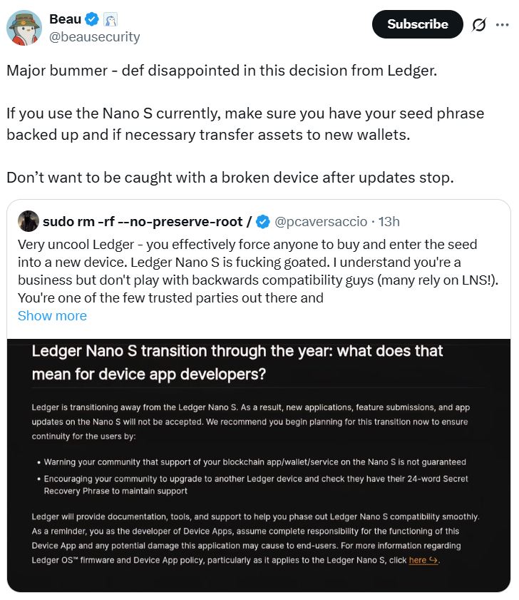Open the Ledger Nano S announcement image
519x600 pixels.
tap(259, 464)
